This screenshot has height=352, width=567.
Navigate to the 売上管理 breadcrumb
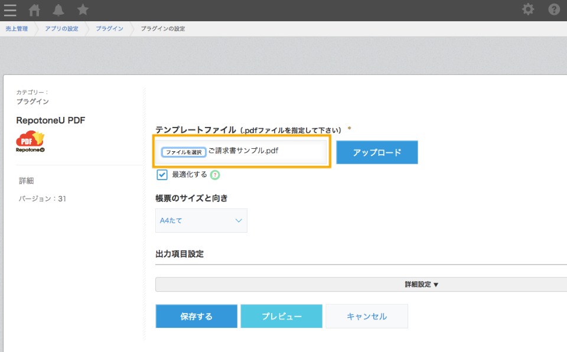[17, 28]
